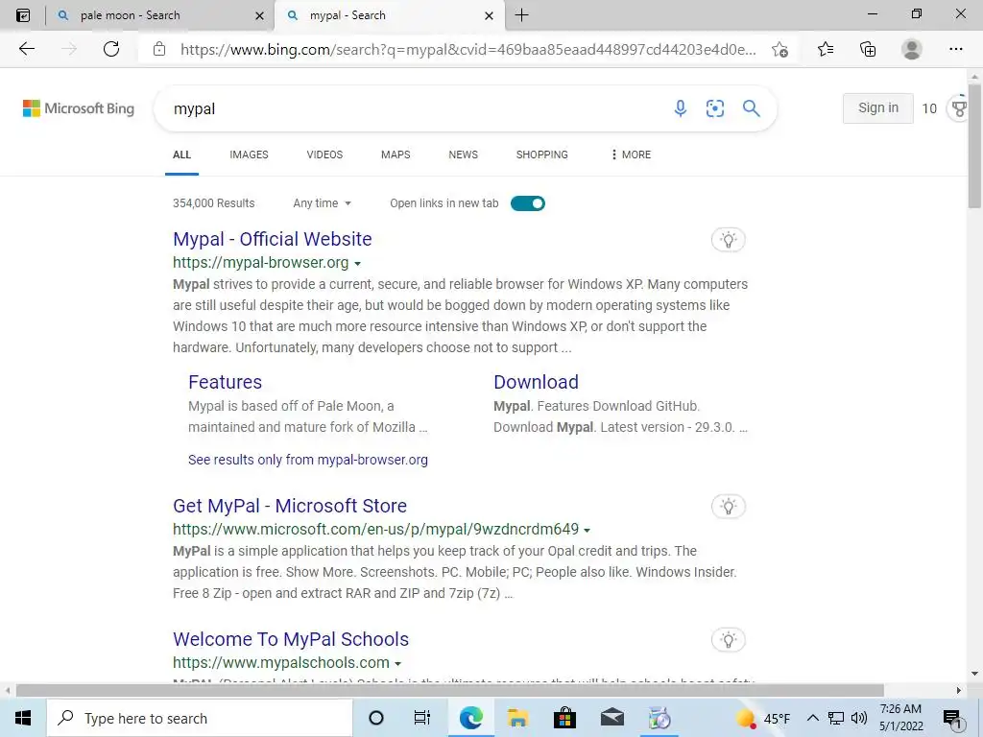983x737 pixels.
Task: Submit query with magnifier search icon
Action: tap(751, 108)
